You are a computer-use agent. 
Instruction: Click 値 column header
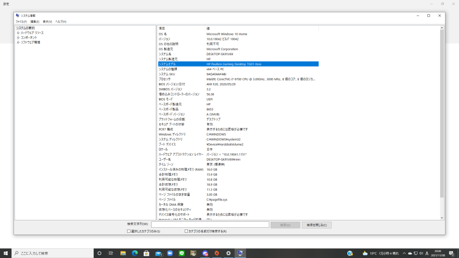point(261,28)
